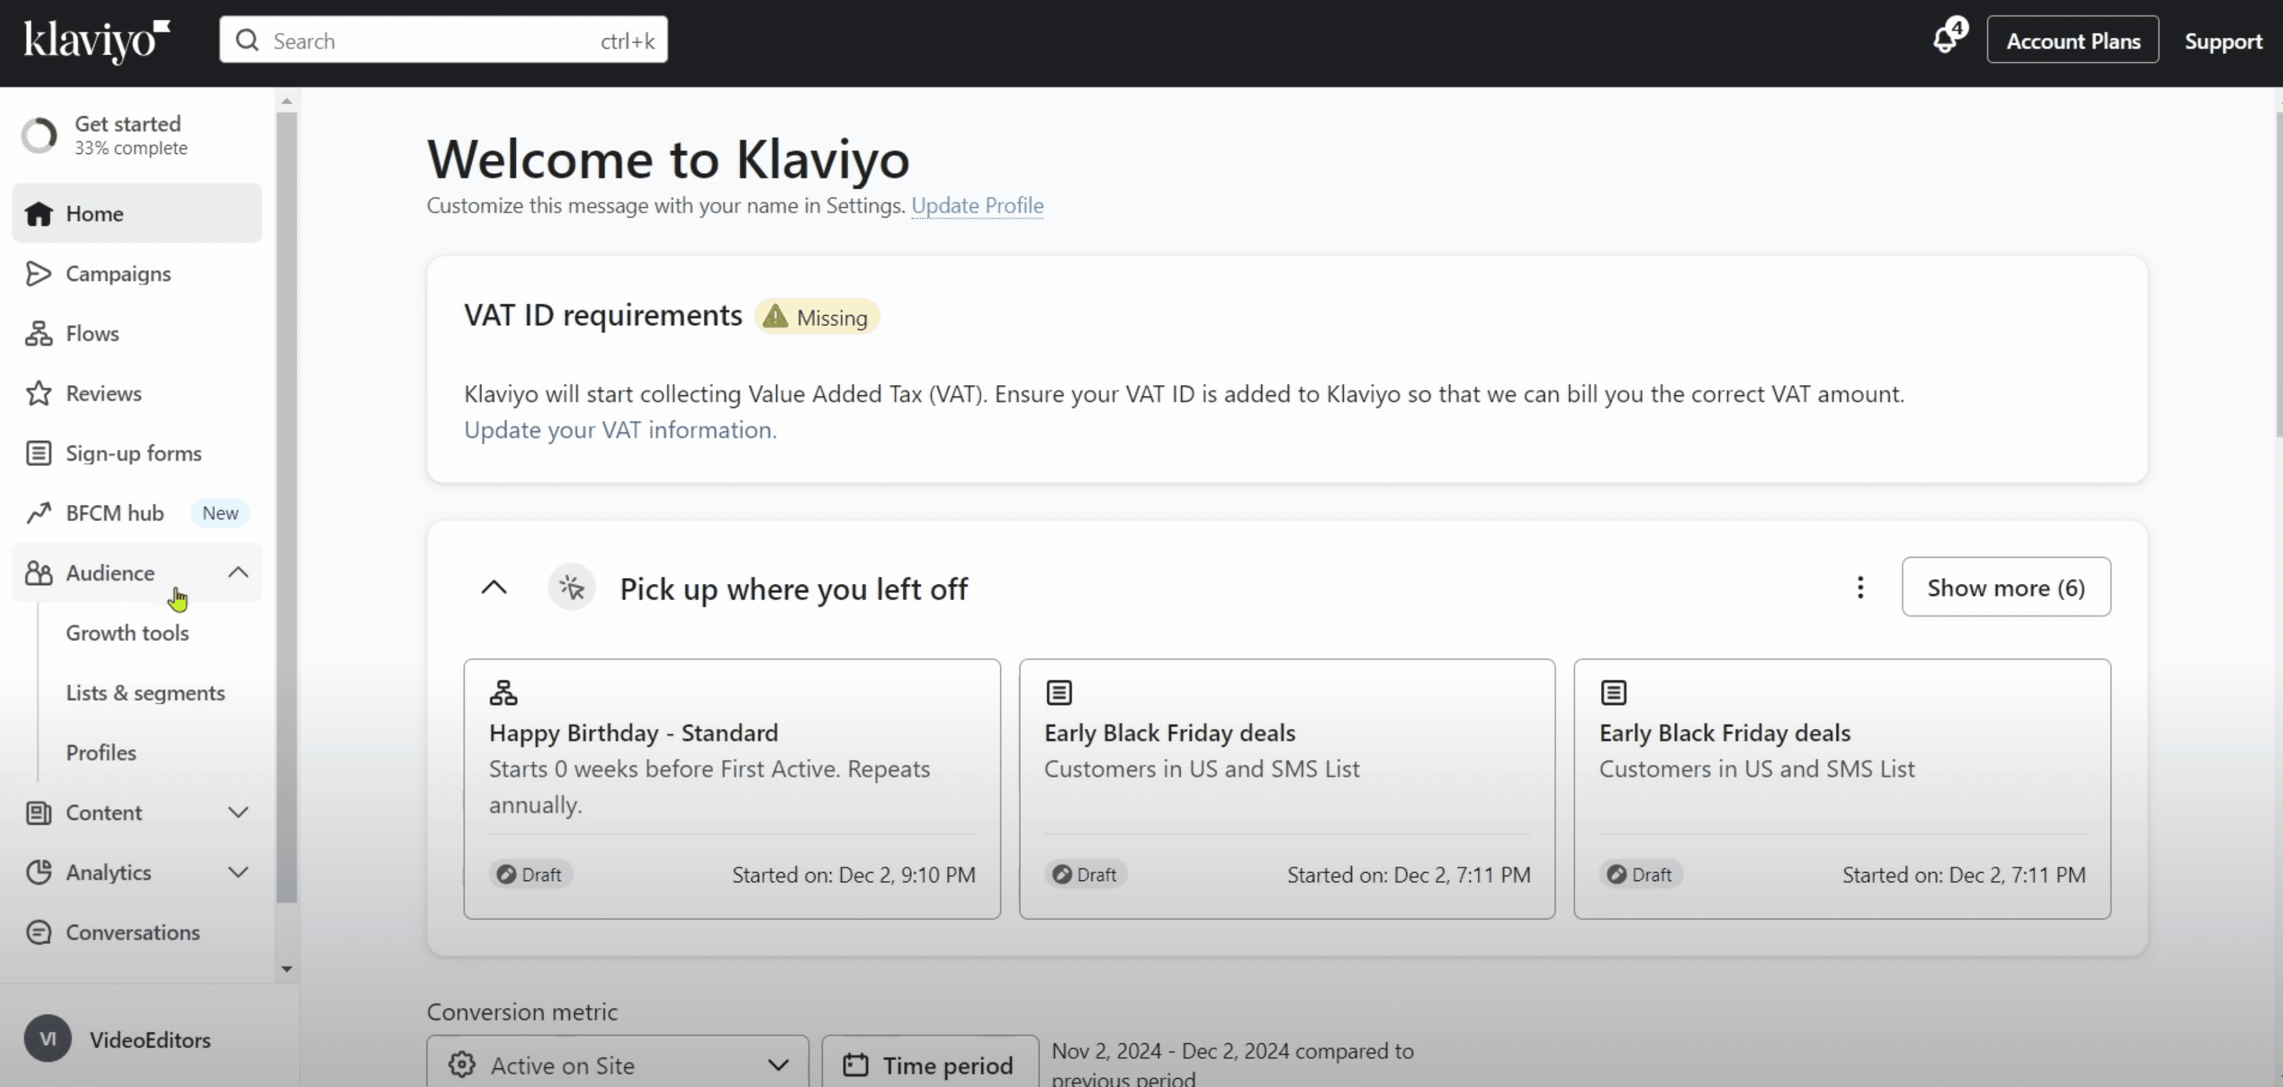Click the VAT ID requirements heading
Image resolution: width=2283 pixels, height=1087 pixels.
click(603, 315)
